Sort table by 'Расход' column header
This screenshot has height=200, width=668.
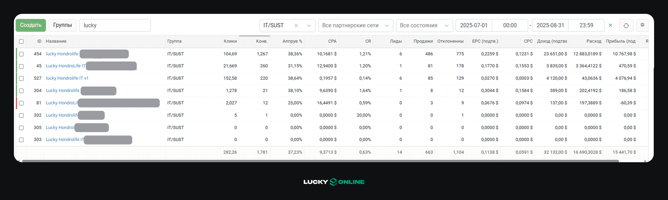coord(594,41)
